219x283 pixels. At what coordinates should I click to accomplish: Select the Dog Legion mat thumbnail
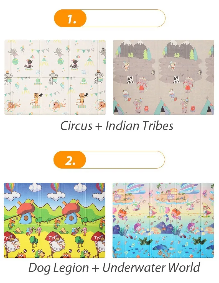click(x=55, y=220)
